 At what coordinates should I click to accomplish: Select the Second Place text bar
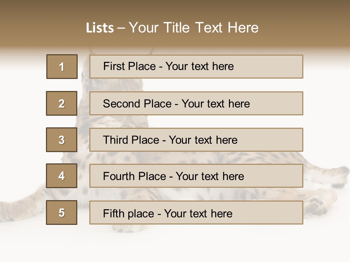196,103
